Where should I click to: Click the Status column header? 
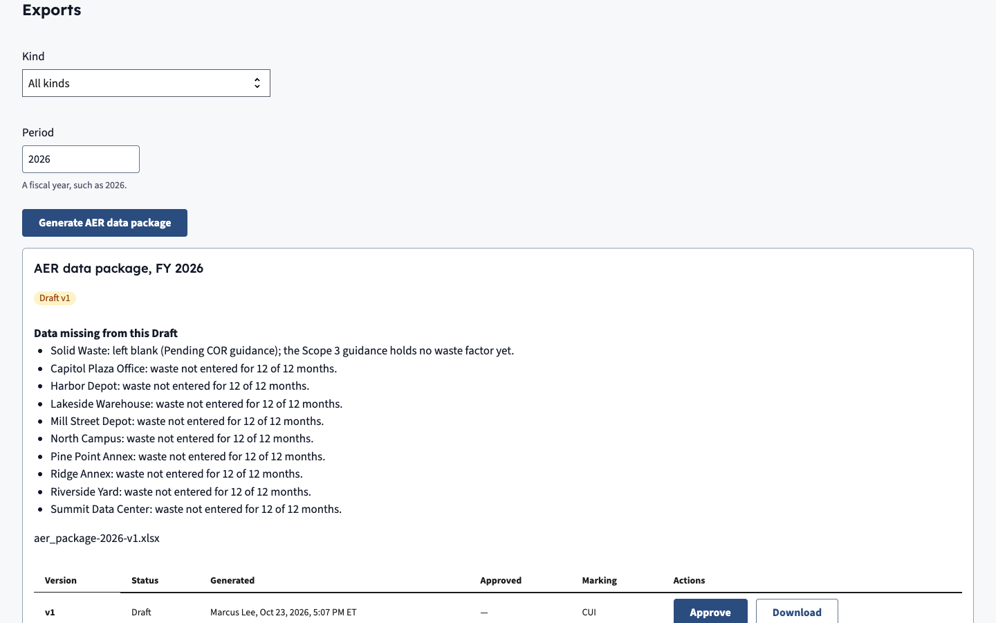pos(145,580)
